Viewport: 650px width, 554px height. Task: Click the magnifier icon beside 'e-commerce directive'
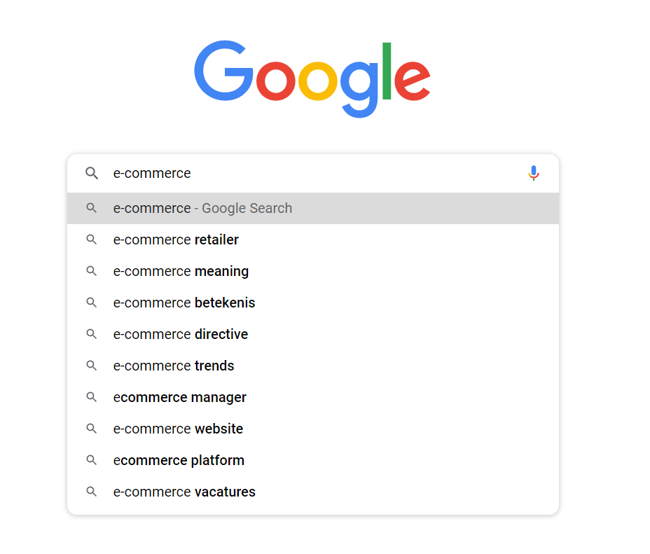(91, 334)
